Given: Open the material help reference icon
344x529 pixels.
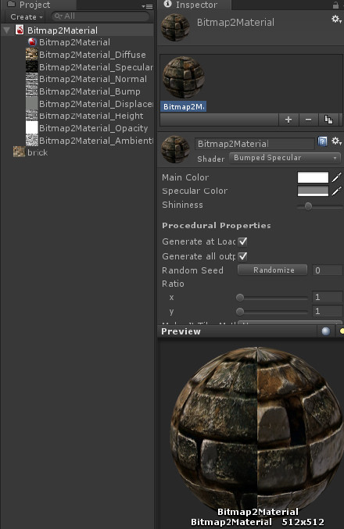Looking at the screenshot, I should point(322,141).
